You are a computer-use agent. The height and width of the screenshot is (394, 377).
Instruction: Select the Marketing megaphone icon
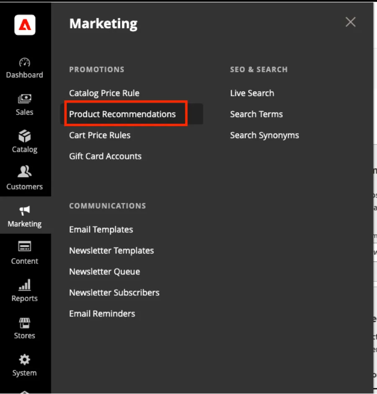click(25, 210)
